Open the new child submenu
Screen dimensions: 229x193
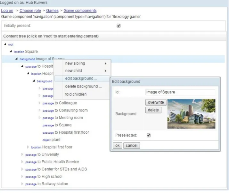pos(82,71)
